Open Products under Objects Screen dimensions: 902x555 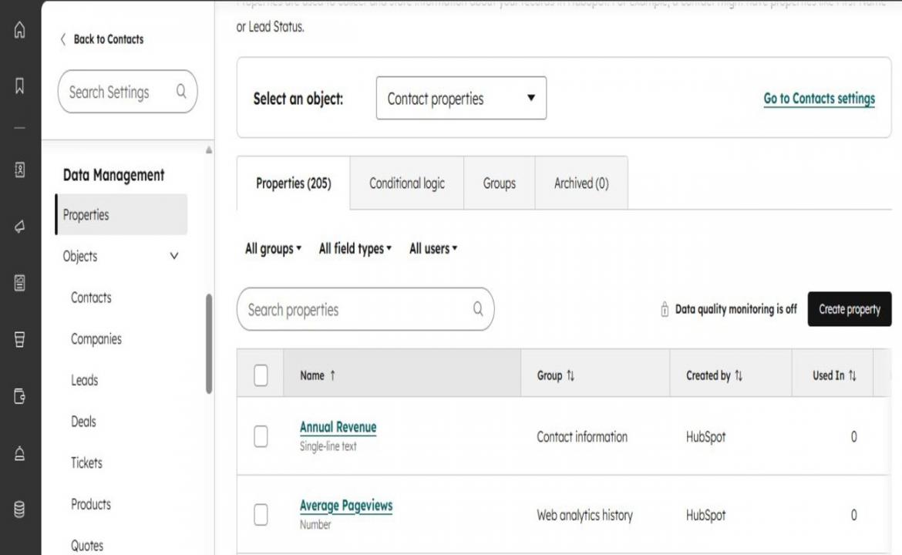pos(91,504)
